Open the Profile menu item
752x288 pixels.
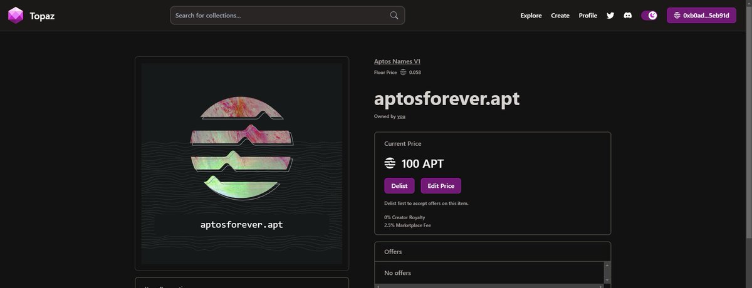[588, 16]
